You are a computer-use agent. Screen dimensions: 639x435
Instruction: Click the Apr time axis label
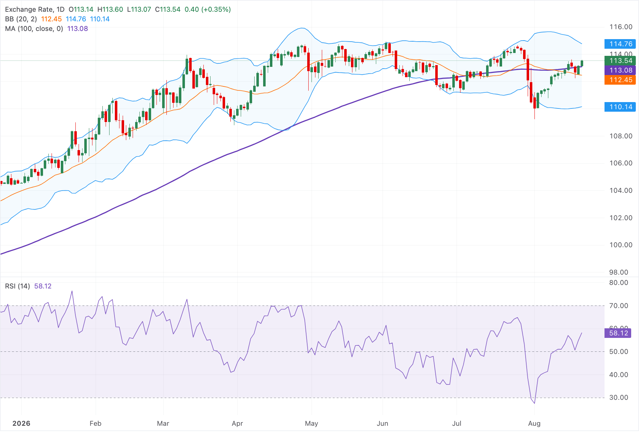237,424
